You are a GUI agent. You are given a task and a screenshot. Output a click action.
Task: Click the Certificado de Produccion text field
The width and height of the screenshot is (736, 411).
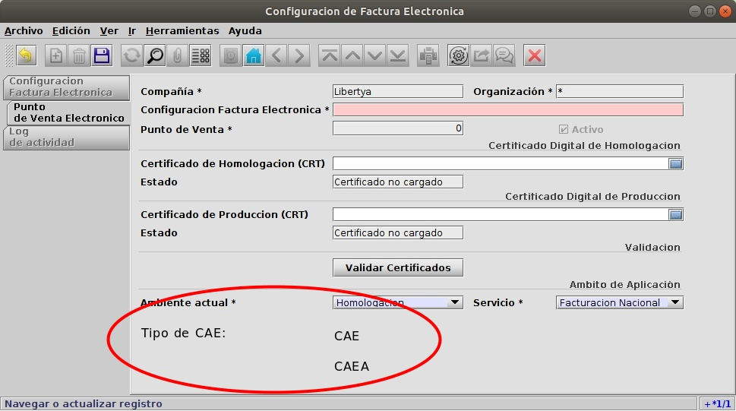tap(501, 215)
